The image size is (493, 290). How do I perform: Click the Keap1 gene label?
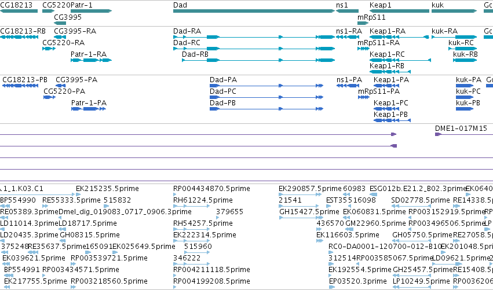381,5
